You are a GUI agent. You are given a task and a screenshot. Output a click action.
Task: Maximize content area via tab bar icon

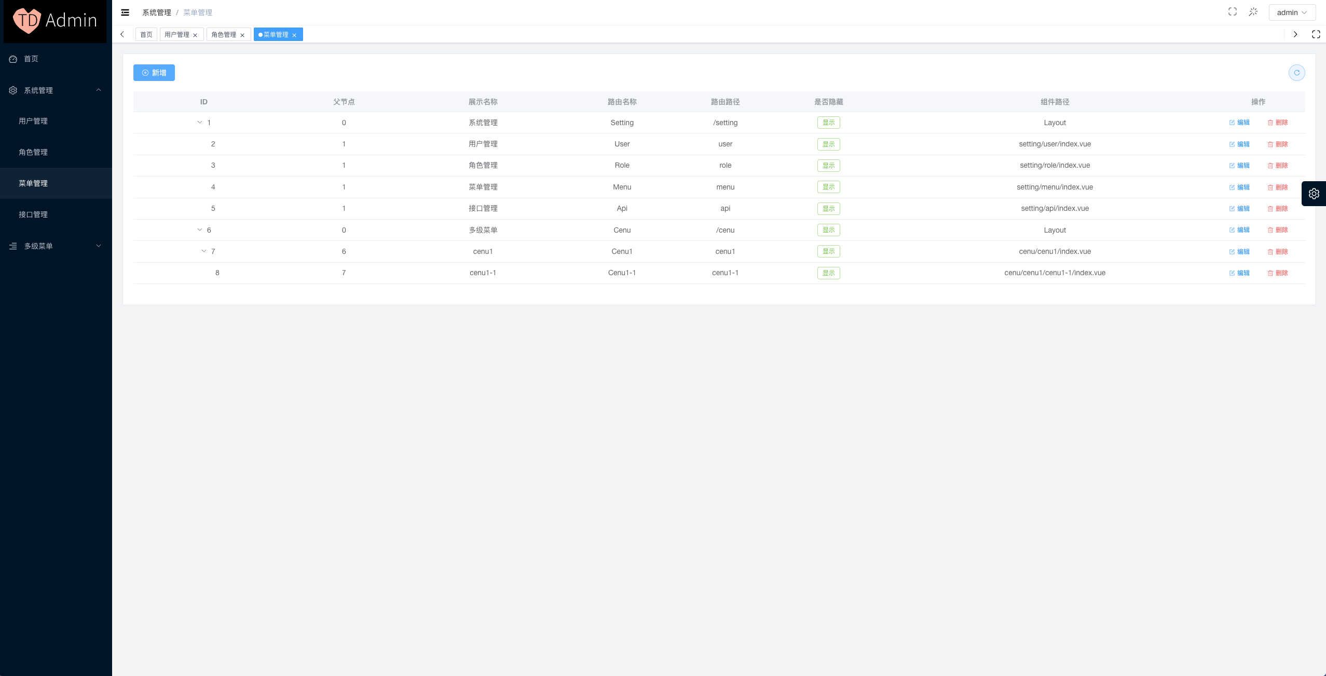[x=1316, y=34]
